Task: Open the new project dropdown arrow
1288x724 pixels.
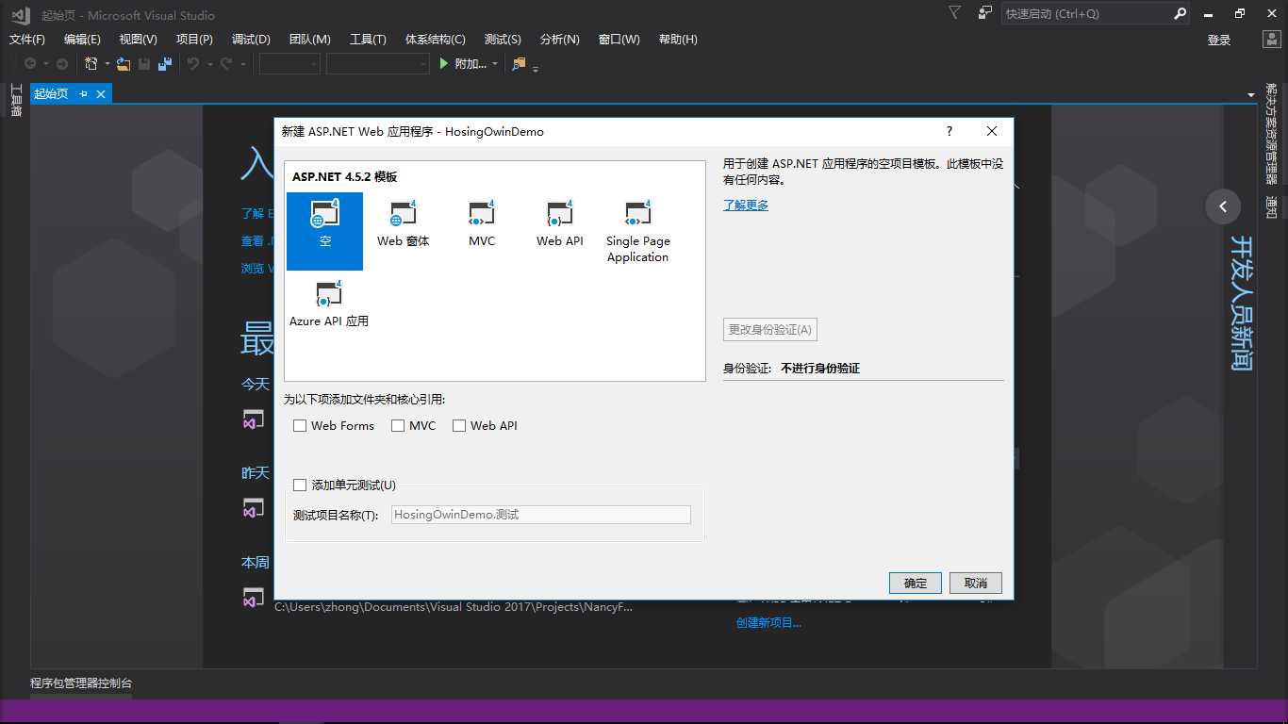Action: [x=107, y=64]
